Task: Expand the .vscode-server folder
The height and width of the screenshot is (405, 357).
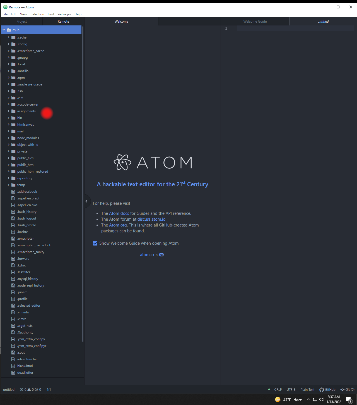Action: pyautogui.click(x=9, y=104)
